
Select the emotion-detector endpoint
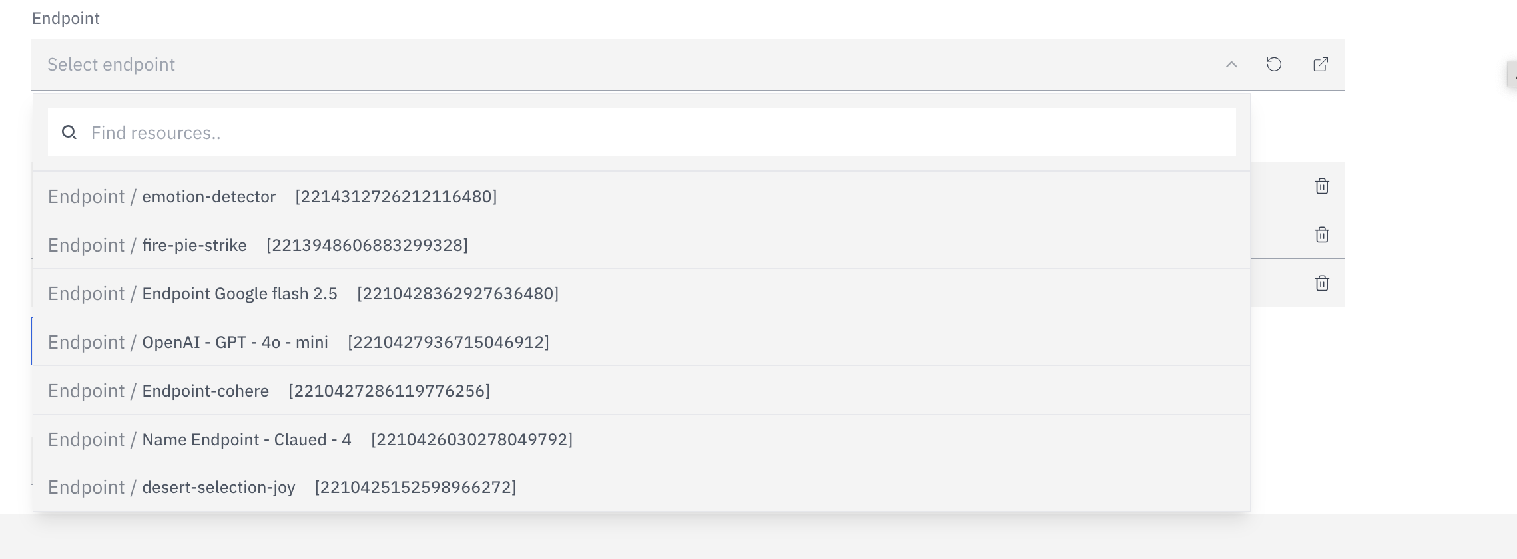point(641,196)
